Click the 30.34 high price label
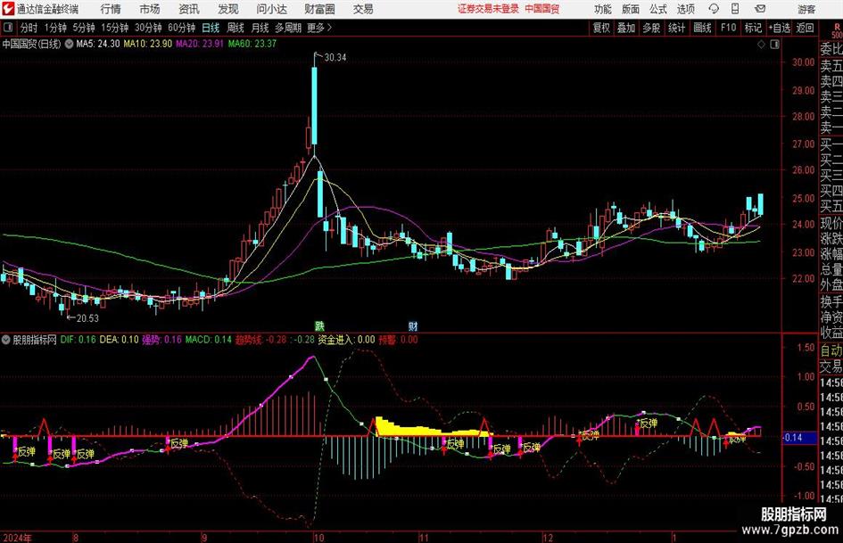This screenshot has width=843, height=543. pyautogui.click(x=335, y=58)
